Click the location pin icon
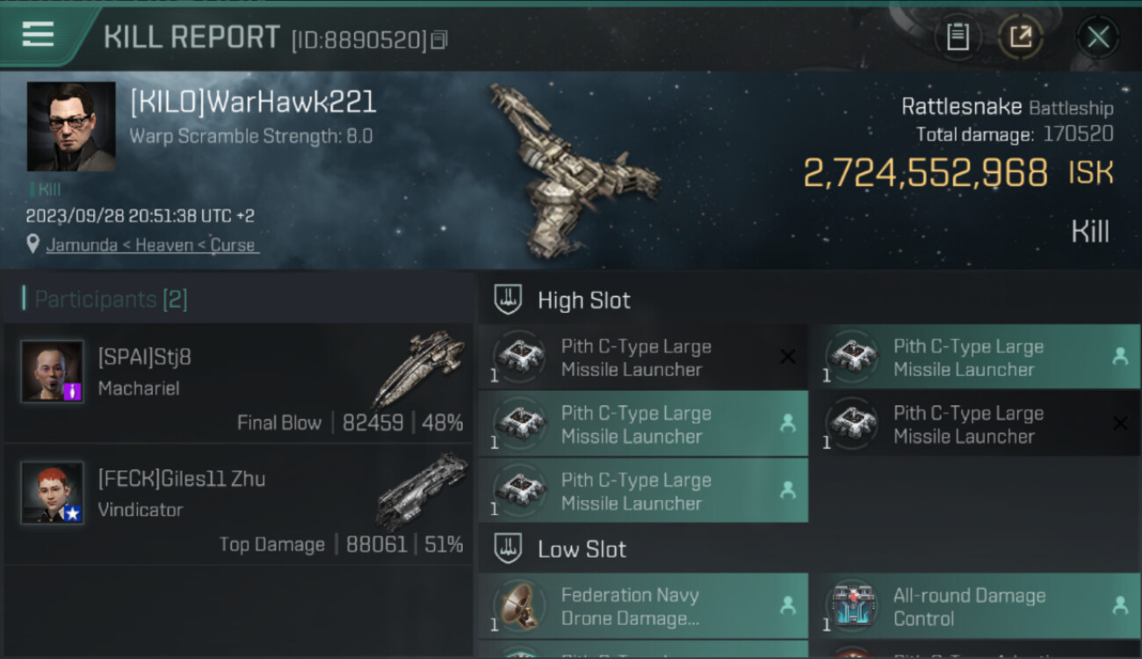Viewport: 1142px width, 659px height. tap(33, 244)
